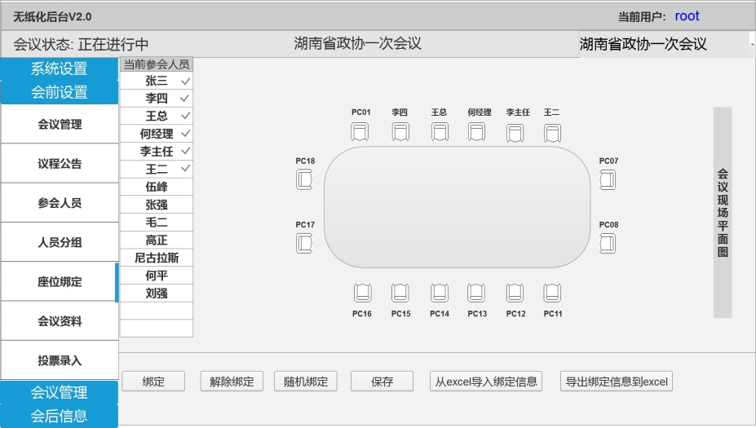Screen dimensions: 756x428
Task: Open the meeting selection dropdown 湖南省政协一次会议
Action: 666,44
